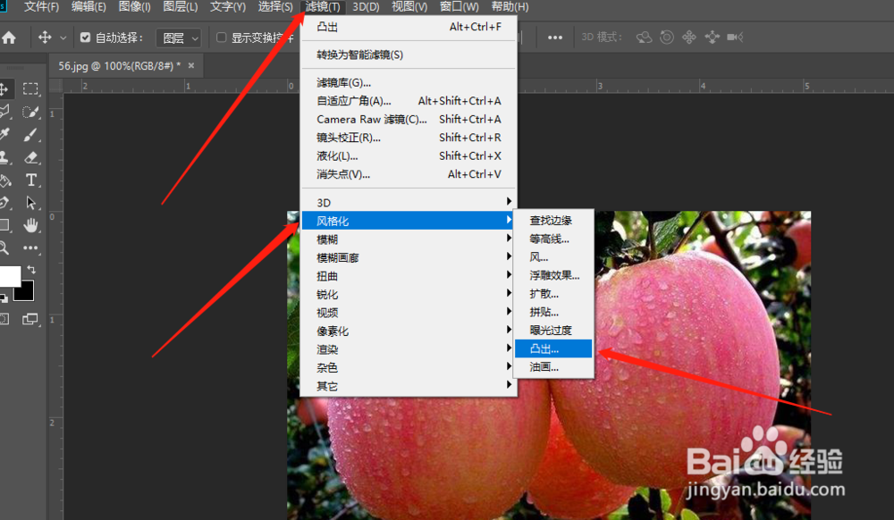Select the Quick Selection tool

(30, 112)
